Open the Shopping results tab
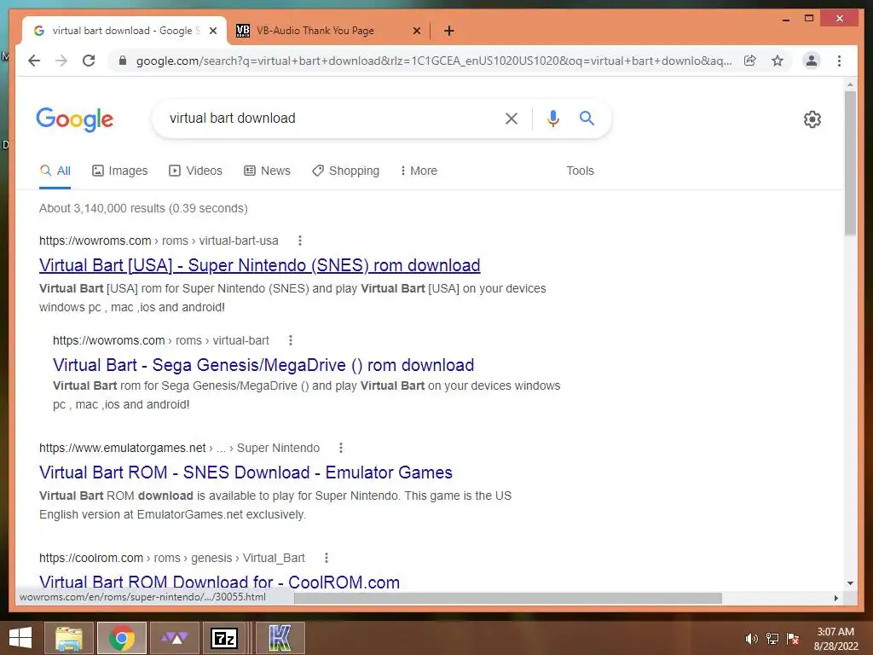873x655 pixels. [x=346, y=171]
